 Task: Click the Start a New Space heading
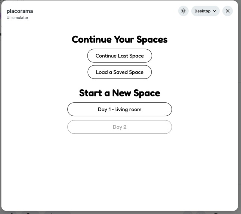[x=120, y=93]
